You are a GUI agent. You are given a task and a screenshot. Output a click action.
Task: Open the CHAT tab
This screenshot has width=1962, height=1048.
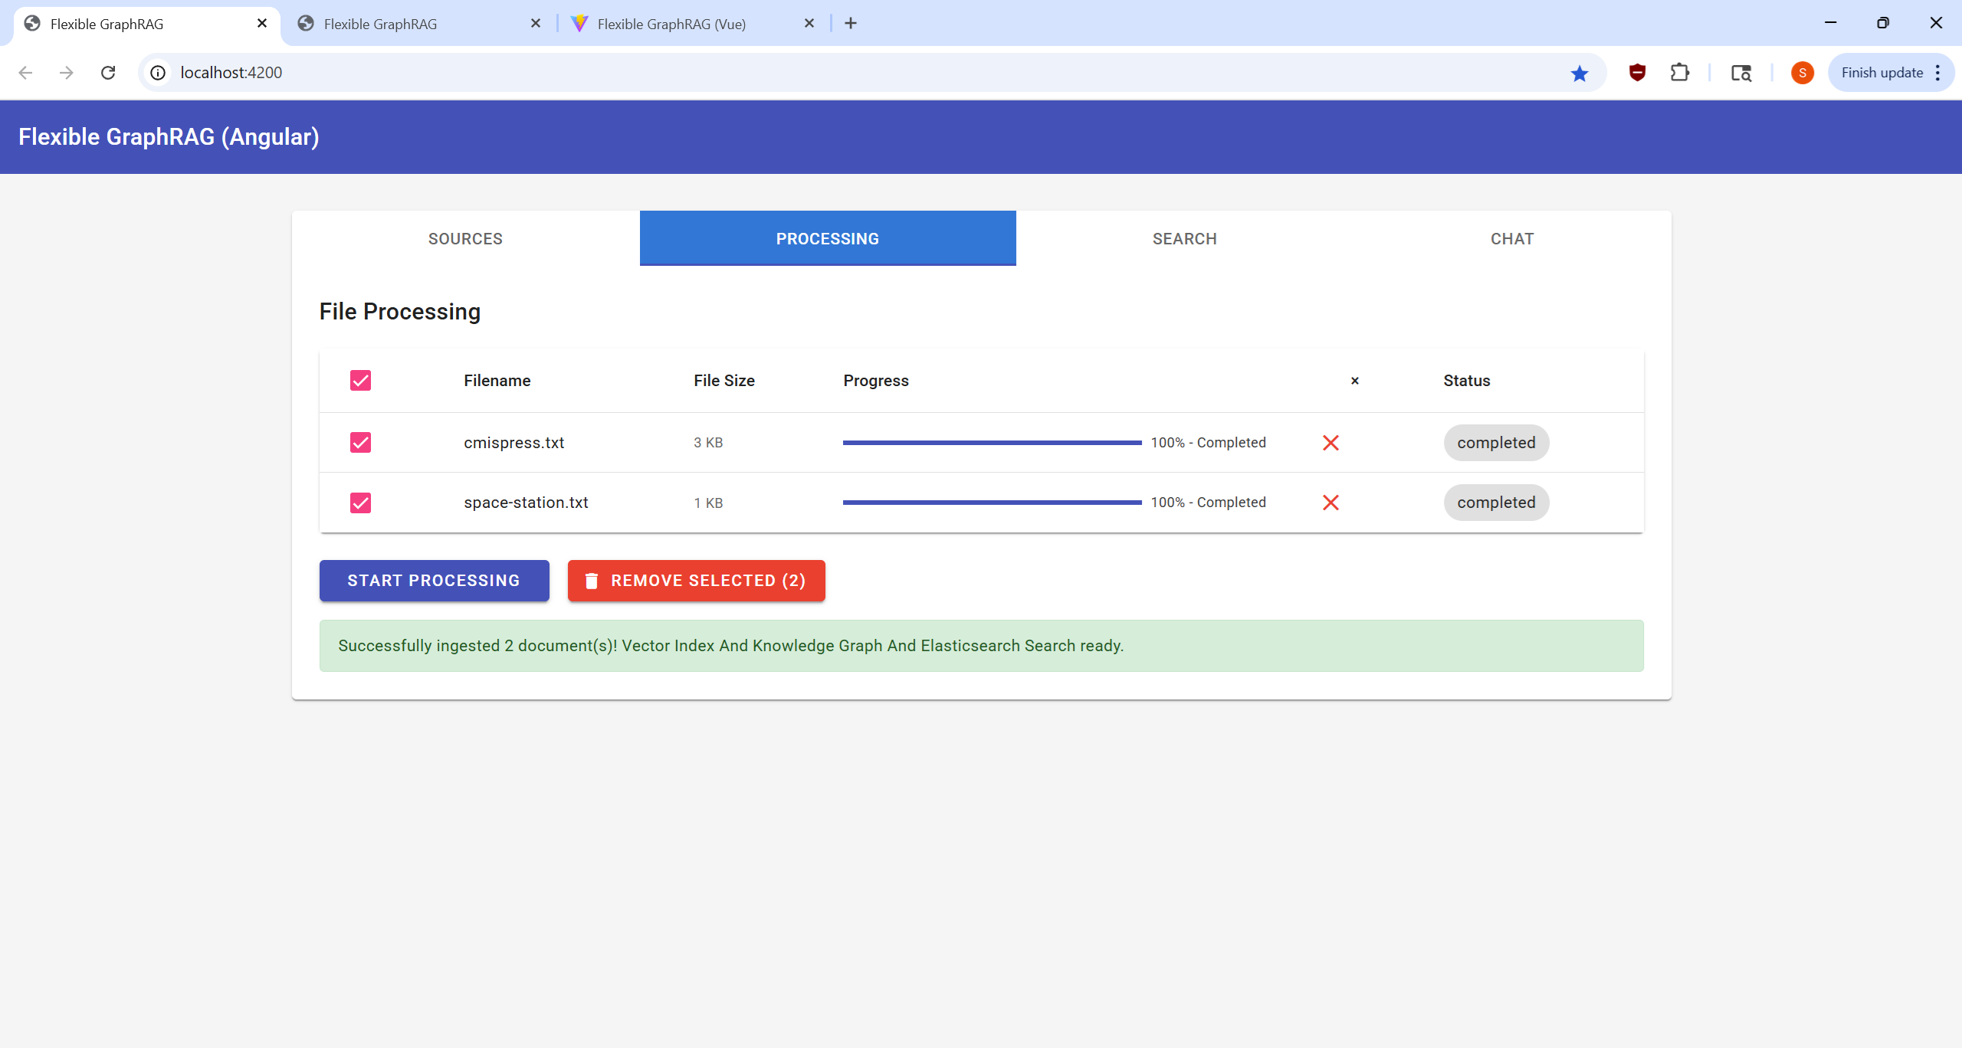pyautogui.click(x=1511, y=238)
